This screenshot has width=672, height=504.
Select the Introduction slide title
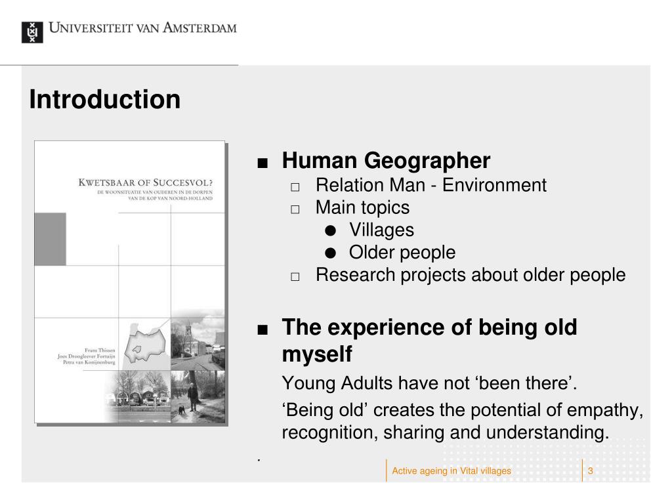104,100
